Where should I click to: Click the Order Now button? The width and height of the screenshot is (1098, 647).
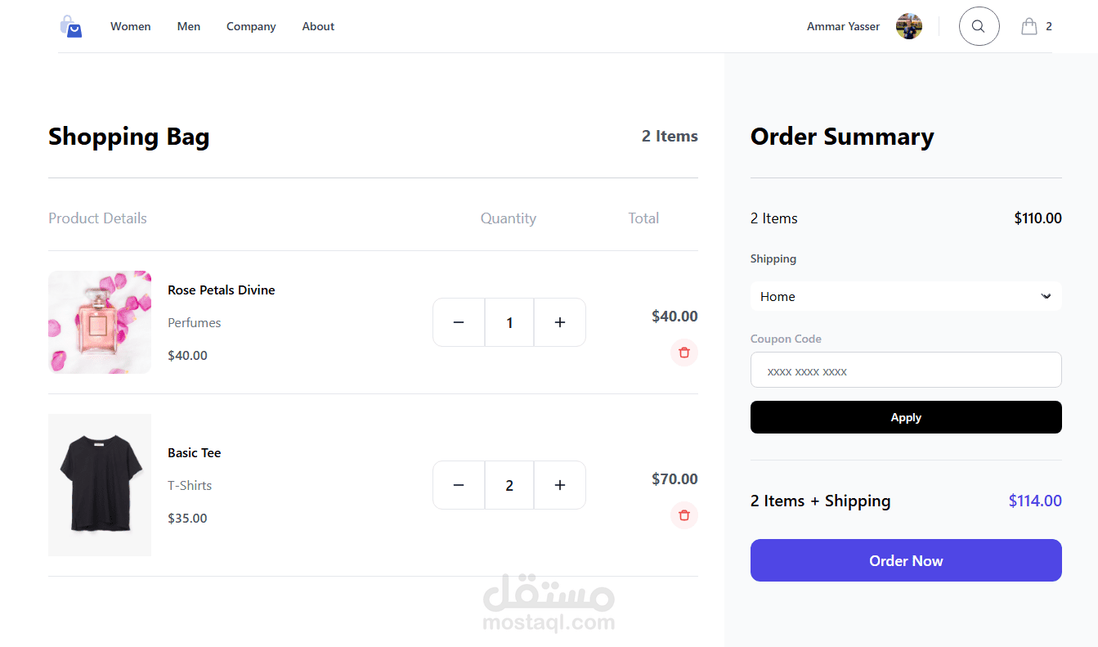(906, 560)
